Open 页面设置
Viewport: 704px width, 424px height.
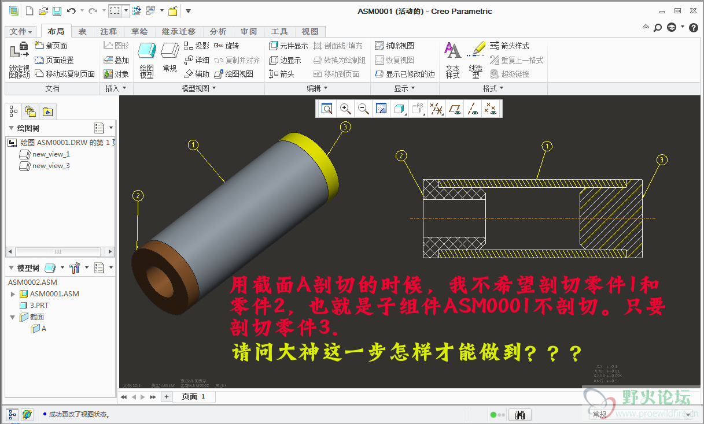pos(54,60)
